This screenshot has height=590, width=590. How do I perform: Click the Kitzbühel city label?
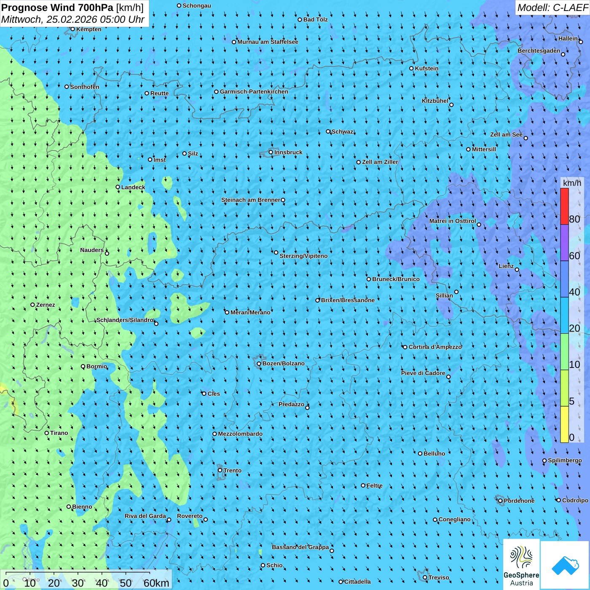point(435,101)
